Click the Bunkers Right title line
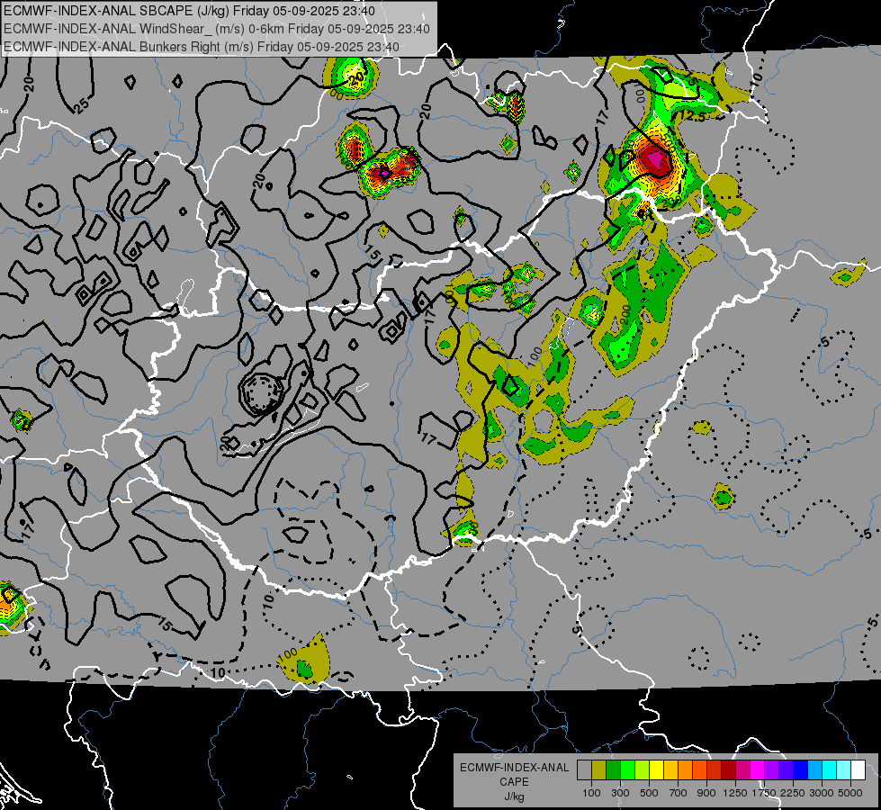This screenshot has width=881, height=810. point(202,47)
